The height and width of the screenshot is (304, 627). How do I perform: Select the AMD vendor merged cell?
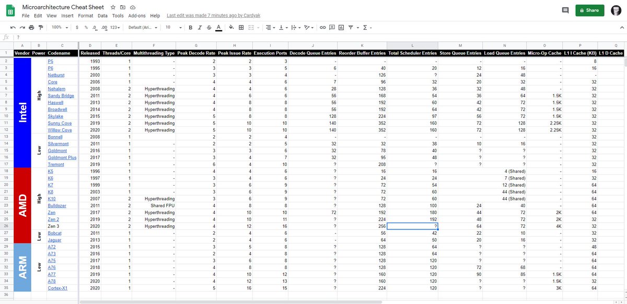pos(23,205)
